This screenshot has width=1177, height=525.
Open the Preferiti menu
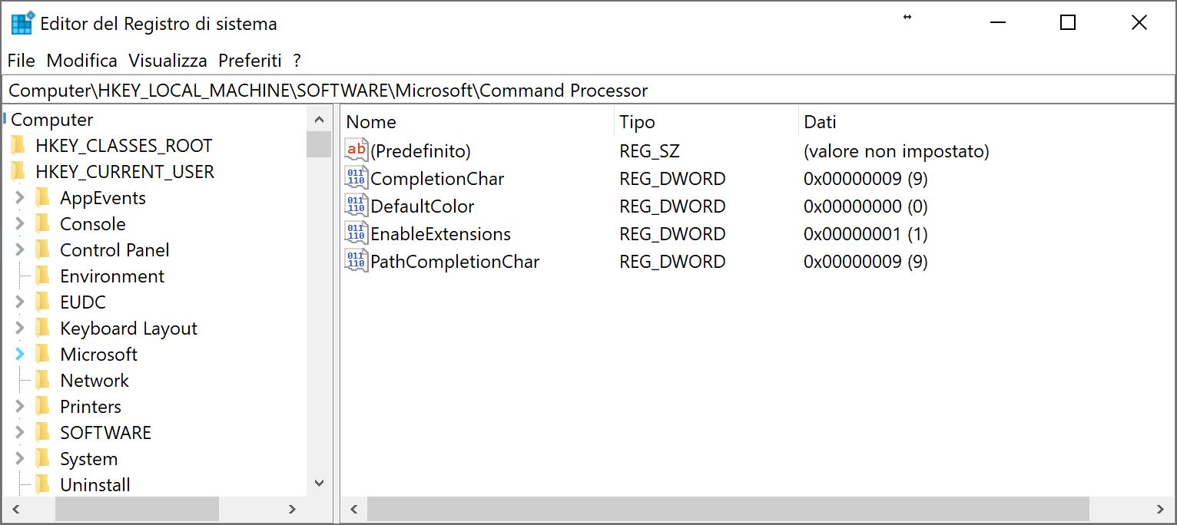coord(250,61)
